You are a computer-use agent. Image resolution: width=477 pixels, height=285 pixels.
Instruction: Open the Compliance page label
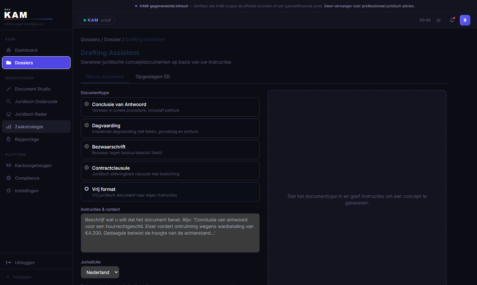(27, 178)
